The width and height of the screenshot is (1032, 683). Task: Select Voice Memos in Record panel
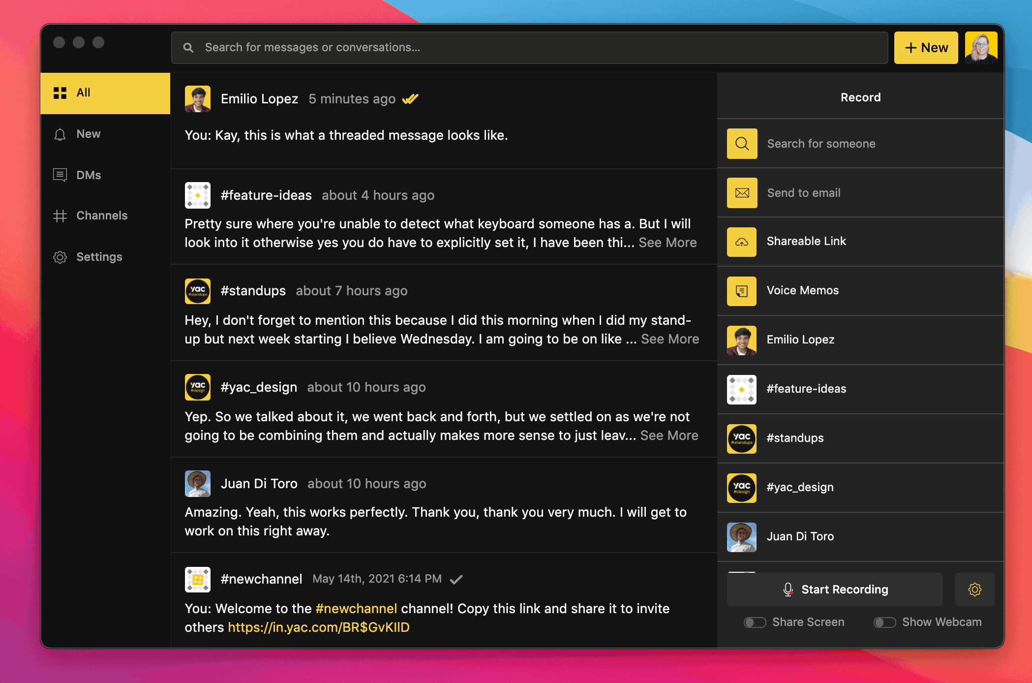click(x=860, y=291)
